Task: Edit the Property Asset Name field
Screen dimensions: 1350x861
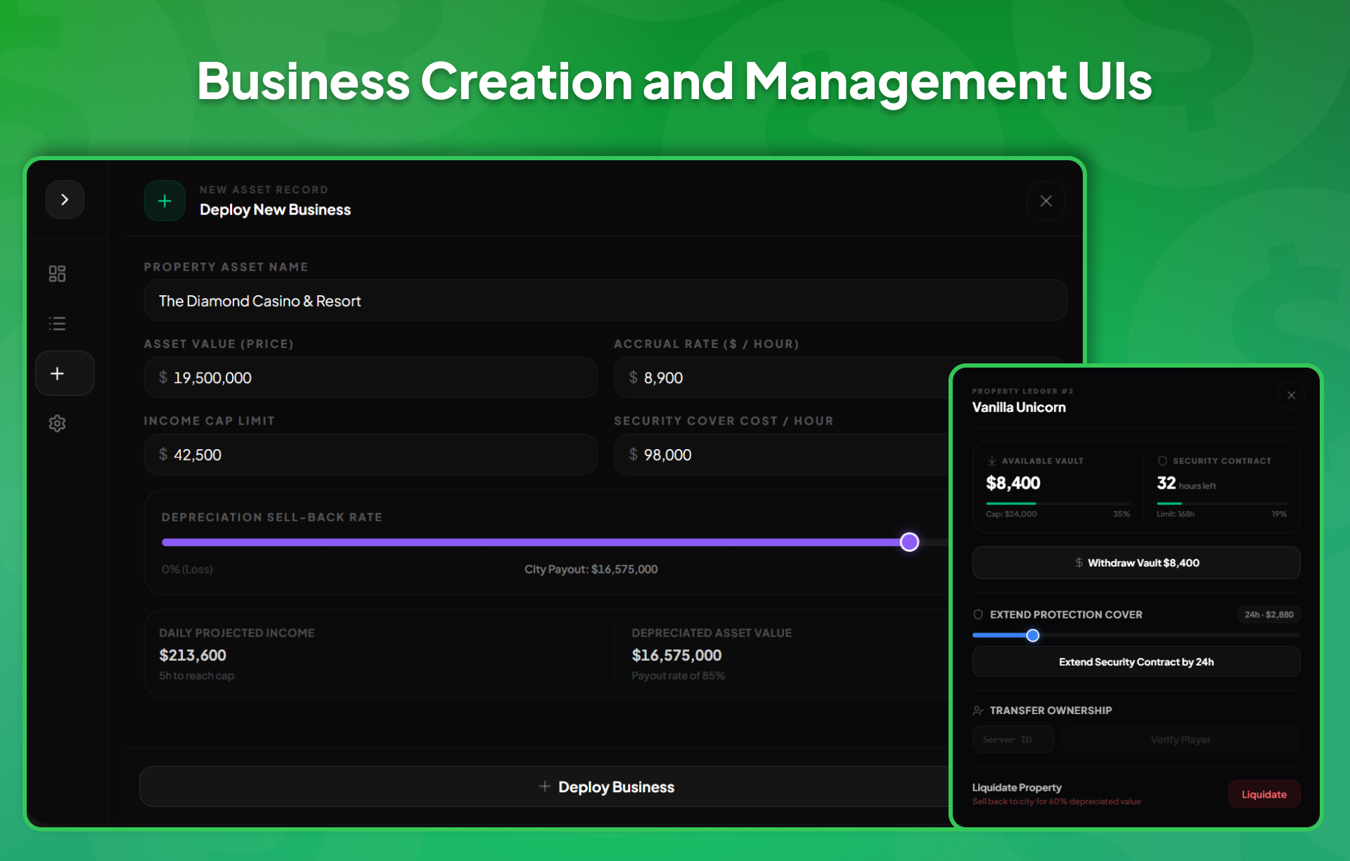Action: click(605, 301)
